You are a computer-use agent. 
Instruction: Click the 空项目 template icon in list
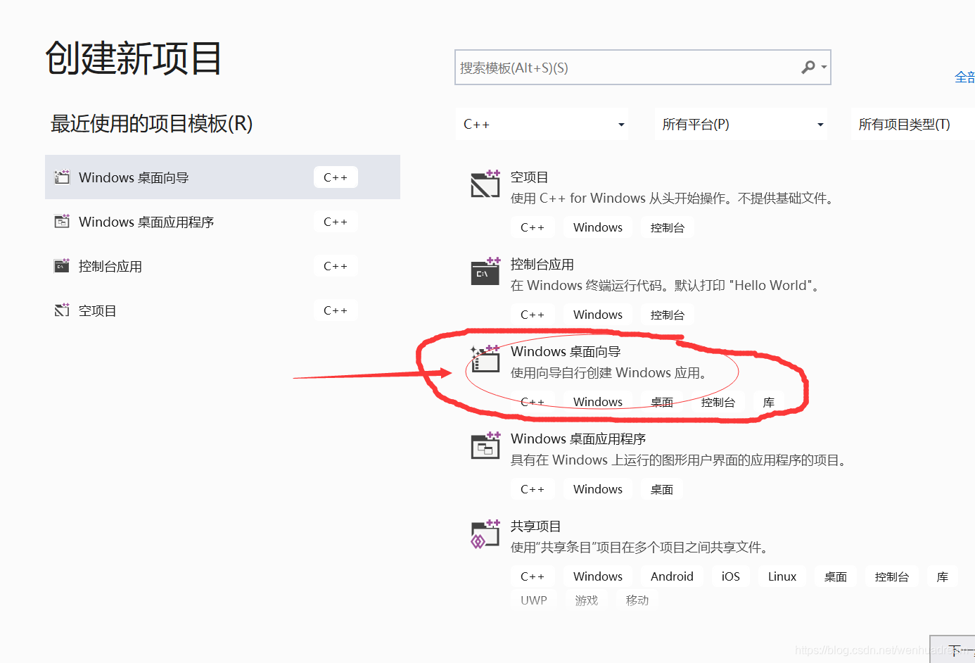(485, 184)
